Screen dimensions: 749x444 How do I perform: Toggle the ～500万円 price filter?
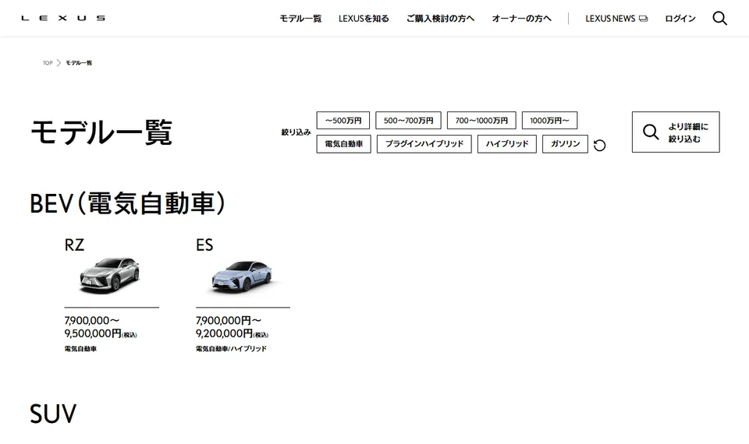tap(343, 120)
